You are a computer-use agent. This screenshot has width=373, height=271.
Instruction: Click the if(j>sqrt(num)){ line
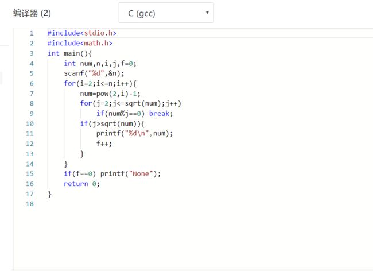tap(112, 123)
